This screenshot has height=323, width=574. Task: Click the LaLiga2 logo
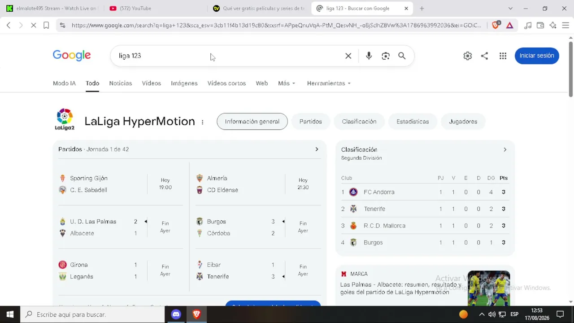tap(65, 119)
